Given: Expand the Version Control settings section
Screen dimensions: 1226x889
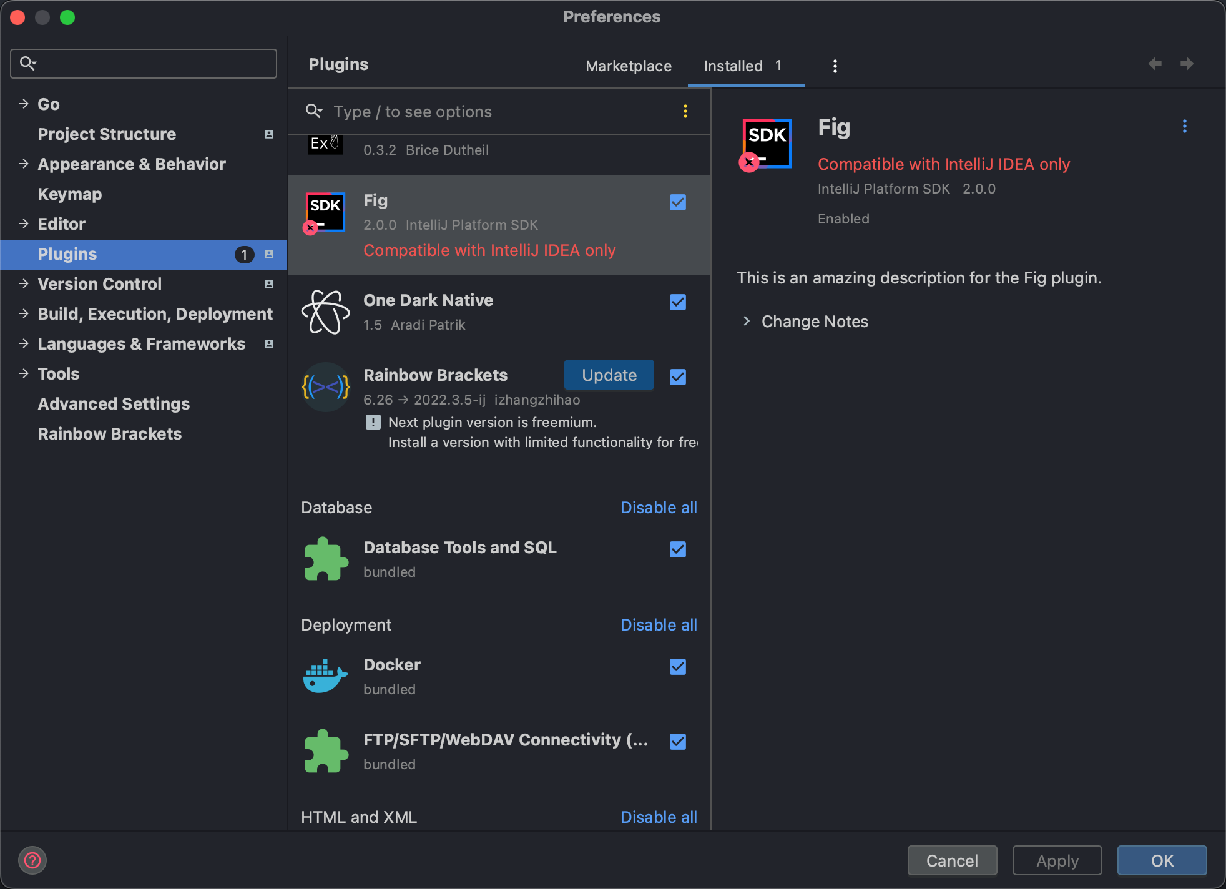Looking at the screenshot, I should point(24,283).
